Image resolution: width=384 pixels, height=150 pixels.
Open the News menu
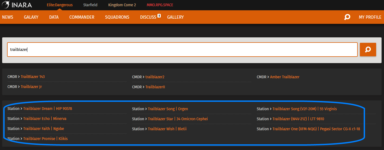click(x=8, y=17)
